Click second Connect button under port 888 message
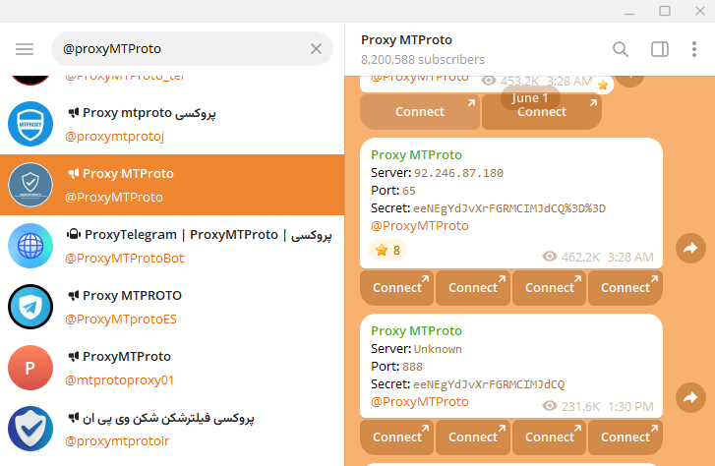This screenshot has height=466, width=715. click(x=473, y=437)
